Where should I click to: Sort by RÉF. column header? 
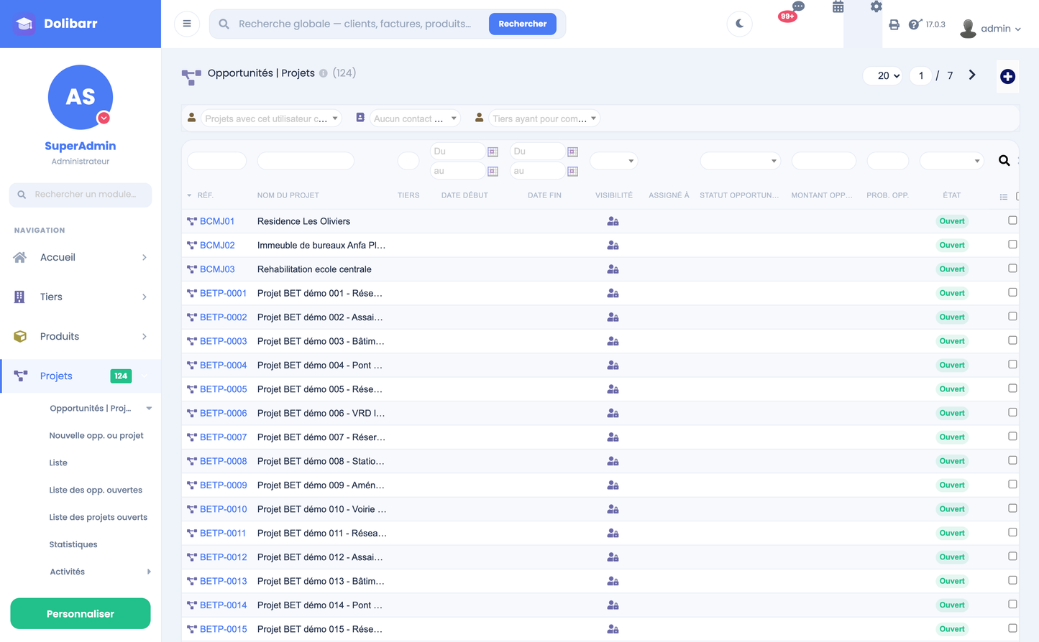tap(205, 195)
